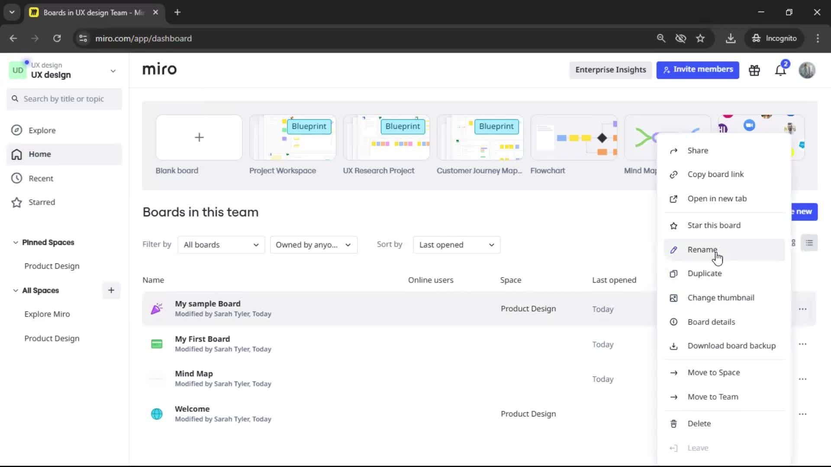The height and width of the screenshot is (467, 831).
Task: Select Change thumbnail
Action: (x=724, y=297)
